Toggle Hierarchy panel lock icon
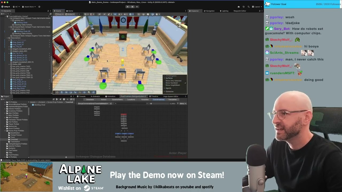Screen dimensions: 342x192 [48, 11]
